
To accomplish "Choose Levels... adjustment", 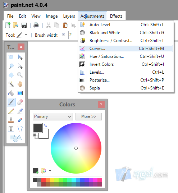I will tap(126, 72).
